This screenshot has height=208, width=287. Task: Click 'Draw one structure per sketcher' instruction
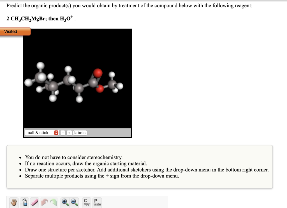(147, 170)
